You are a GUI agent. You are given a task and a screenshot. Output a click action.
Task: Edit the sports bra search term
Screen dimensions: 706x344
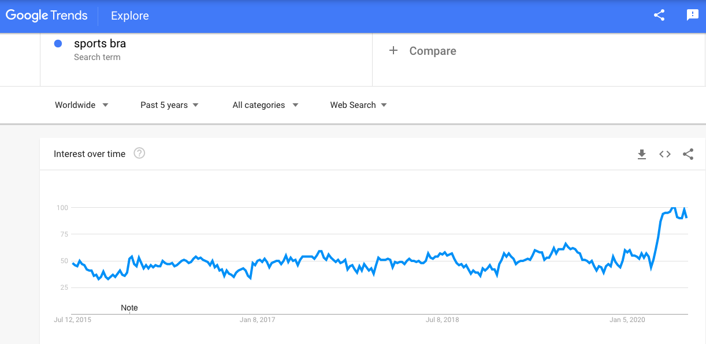coord(100,44)
